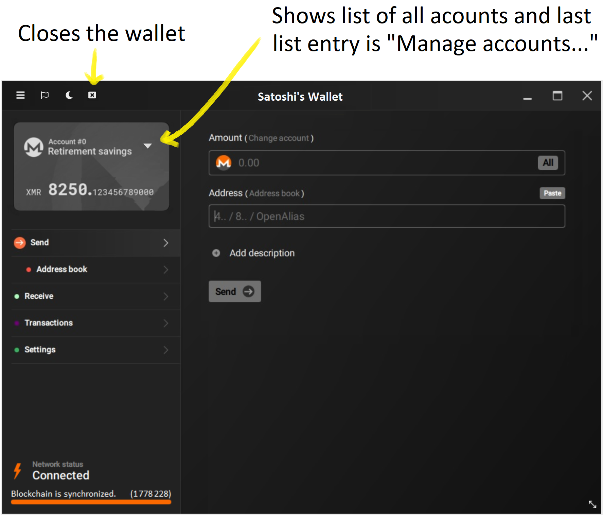
Task: Click the main Send button
Action: (x=235, y=292)
